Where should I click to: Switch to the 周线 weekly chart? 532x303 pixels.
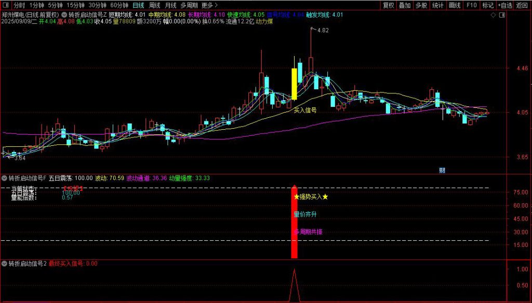pyautogui.click(x=155, y=5)
